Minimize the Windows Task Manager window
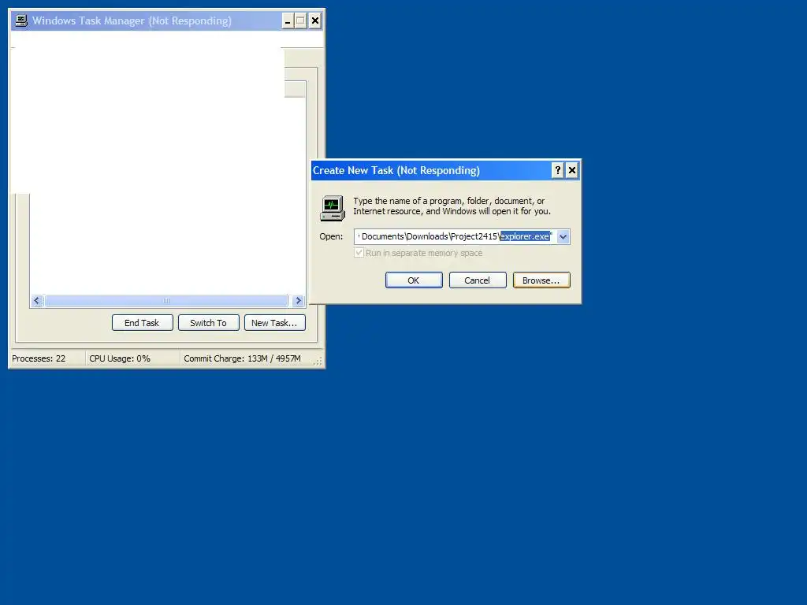The width and height of the screenshot is (807, 605). click(x=288, y=21)
